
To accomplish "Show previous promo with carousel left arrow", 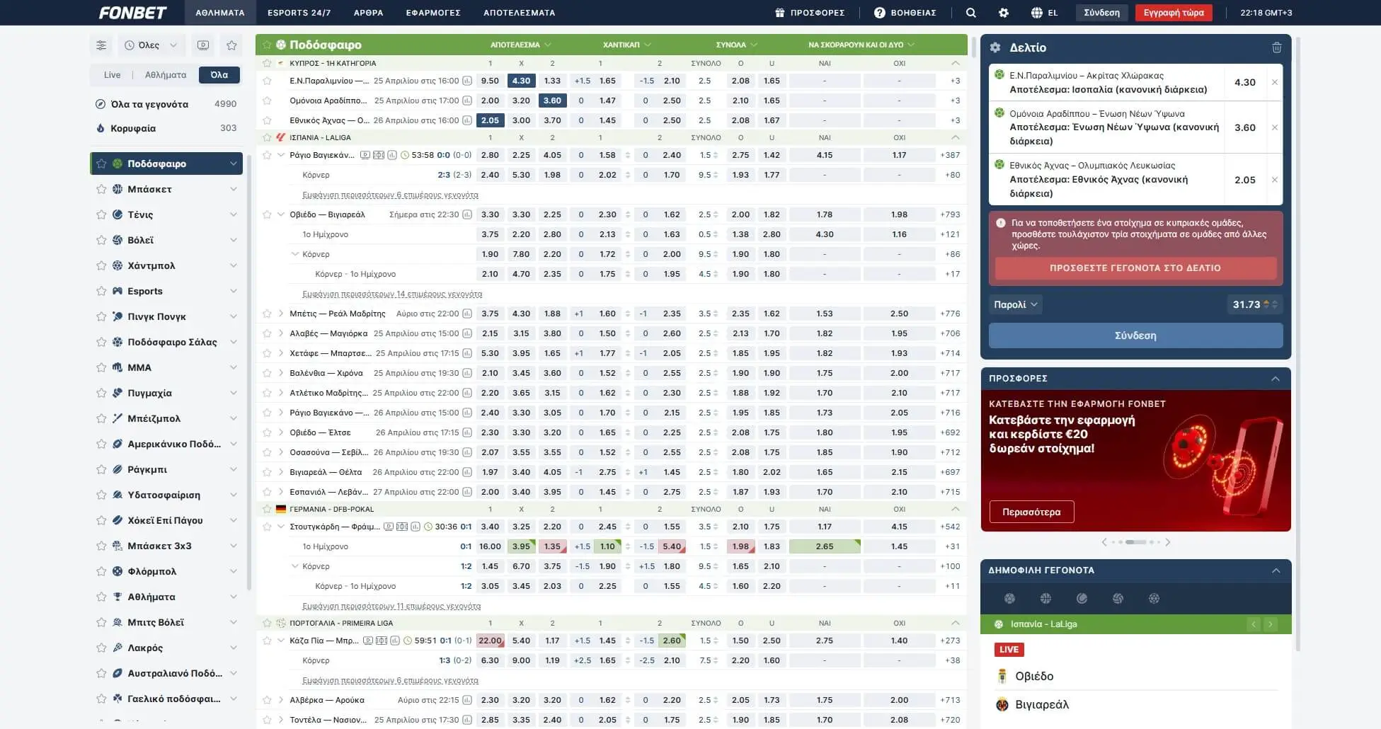I will pyautogui.click(x=1104, y=542).
